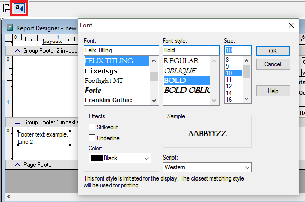Viewport: 305px width, 202px height.
Task: Close the Font dialog
Action: 291,25
